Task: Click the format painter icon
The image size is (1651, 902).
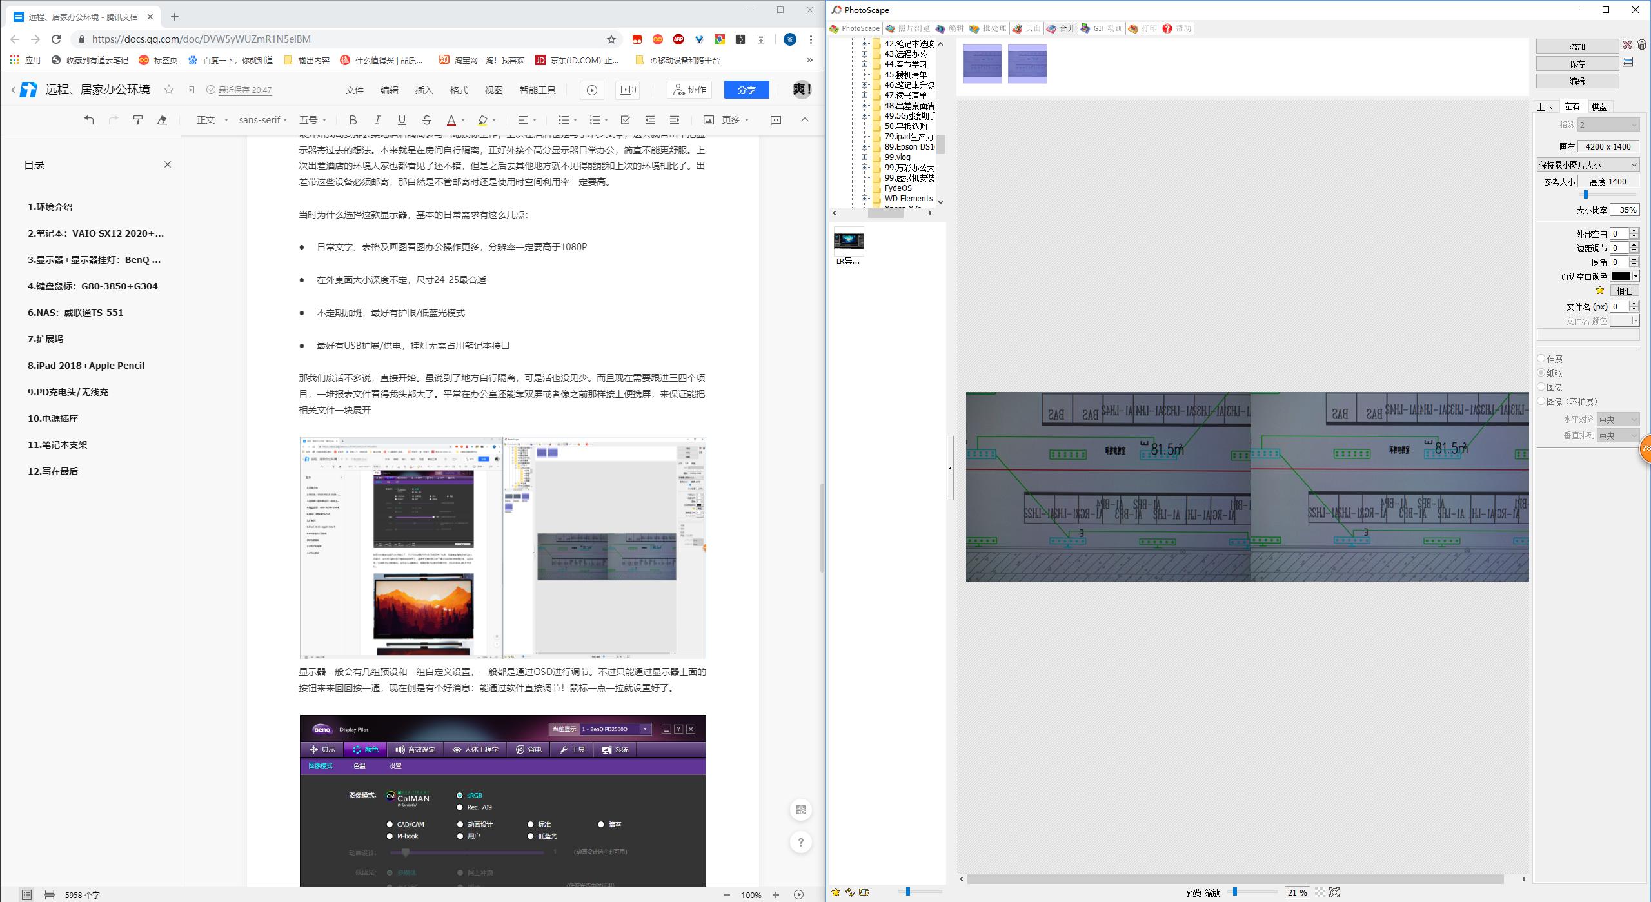Action: point(137,120)
